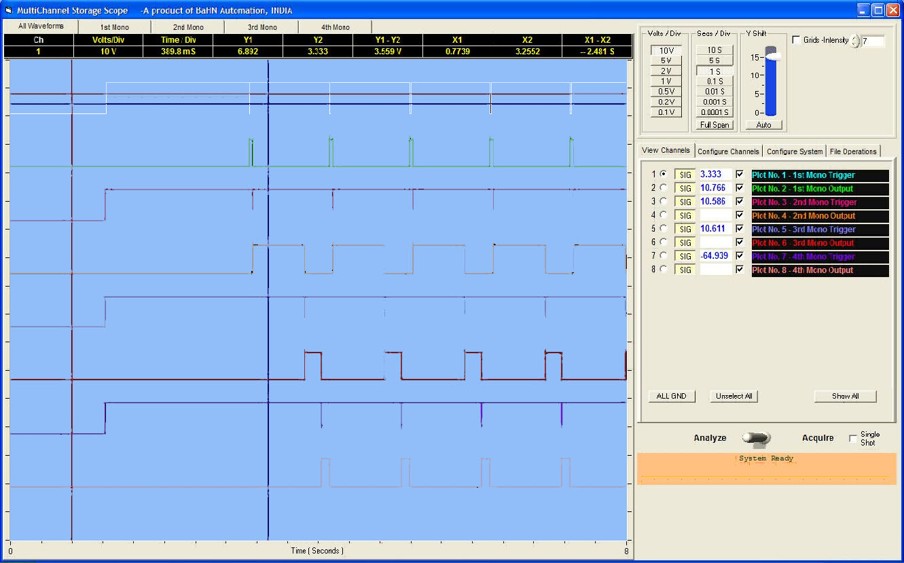Set Volts/Div to 0.2V
This screenshot has height=563, width=904.
(x=666, y=101)
